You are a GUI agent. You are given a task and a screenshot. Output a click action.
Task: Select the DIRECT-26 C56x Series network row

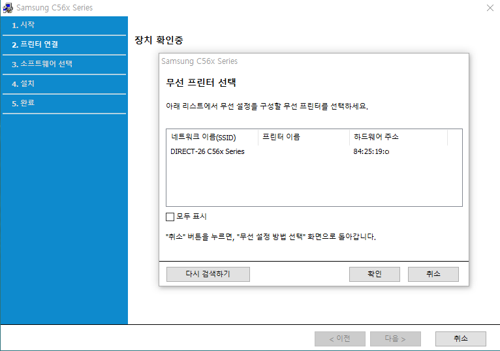(x=314, y=151)
